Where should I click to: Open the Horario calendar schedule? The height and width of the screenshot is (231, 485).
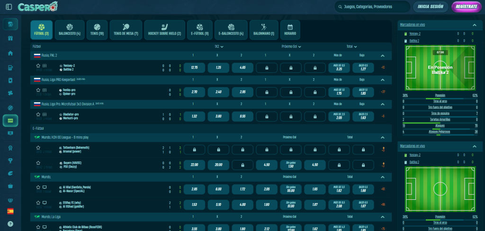[x=290, y=29]
